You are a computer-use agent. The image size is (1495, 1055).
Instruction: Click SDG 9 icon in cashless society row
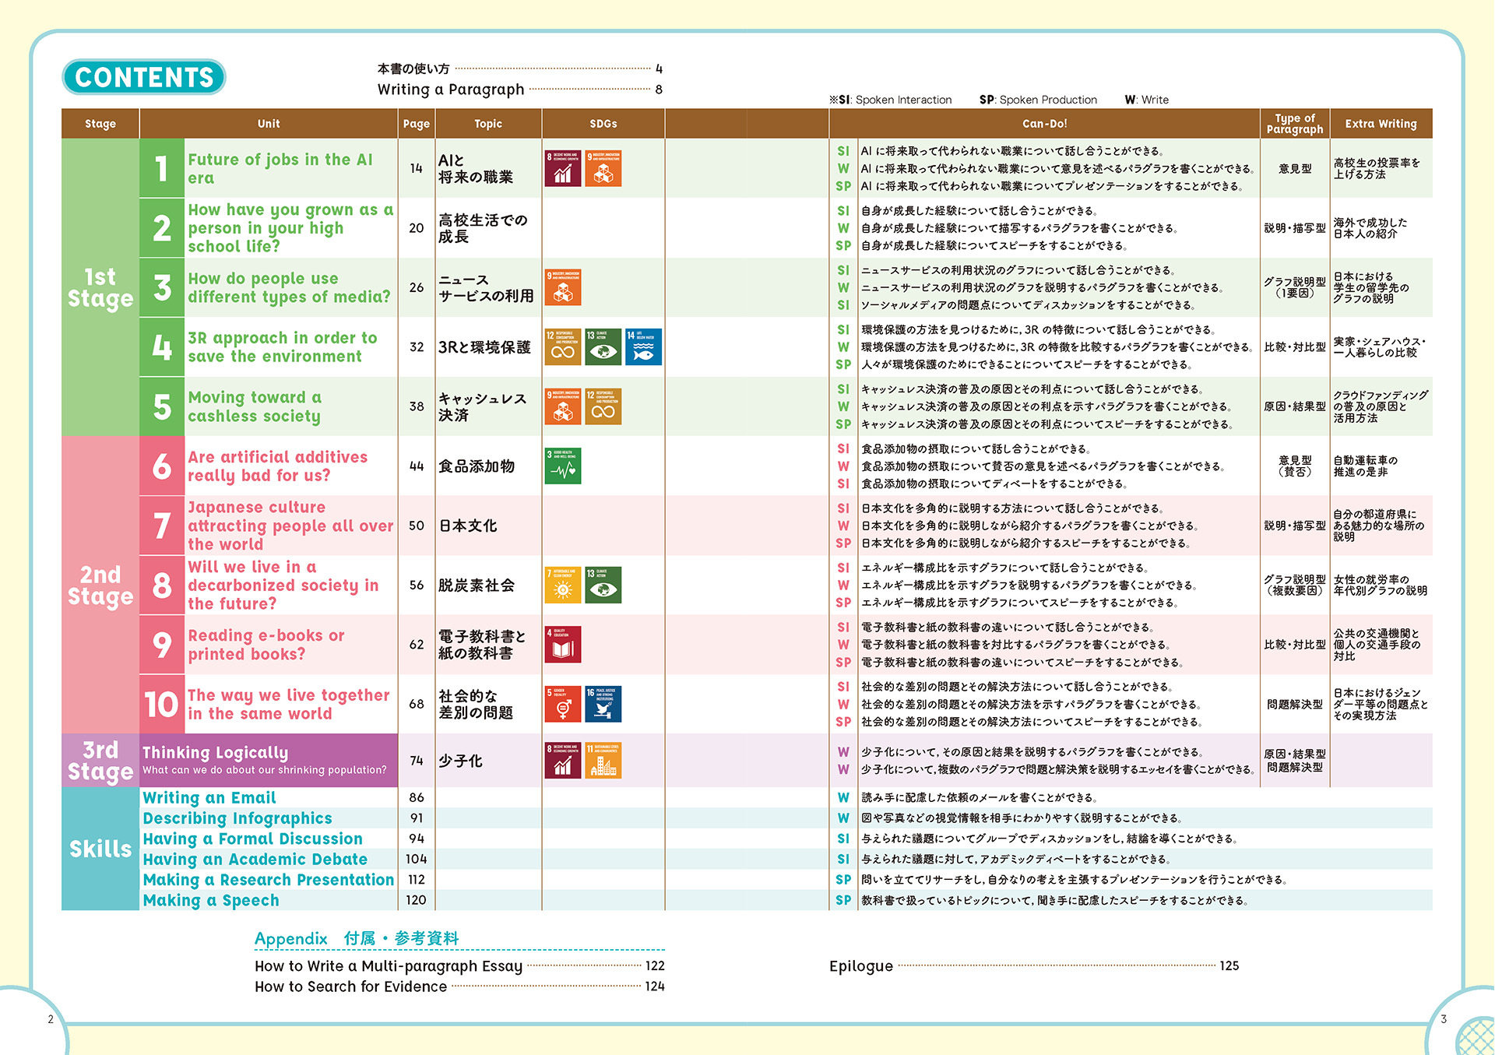point(563,406)
